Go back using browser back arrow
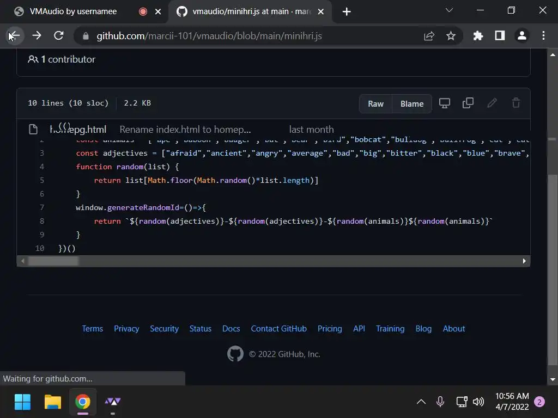 (15, 35)
